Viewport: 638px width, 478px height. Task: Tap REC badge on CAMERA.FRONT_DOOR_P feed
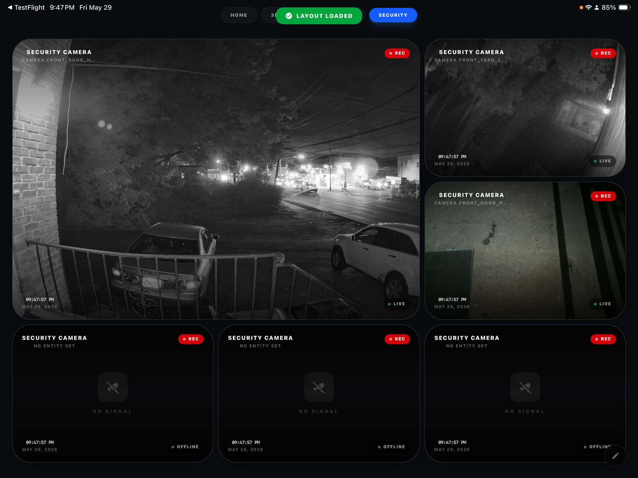pos(603,196)
